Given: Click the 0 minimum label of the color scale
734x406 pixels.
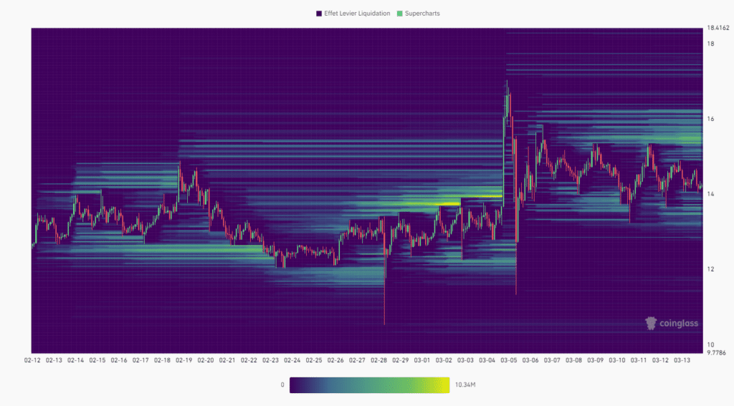Looking at the screenshot, I should (282, 385).
